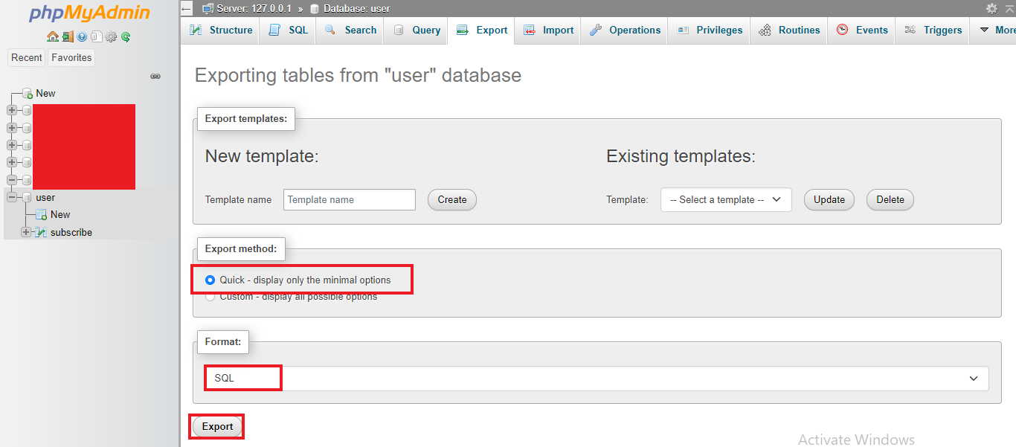1016x447 pixels.
Task: Select the Quick export method radio button
Action: [210, 280]
